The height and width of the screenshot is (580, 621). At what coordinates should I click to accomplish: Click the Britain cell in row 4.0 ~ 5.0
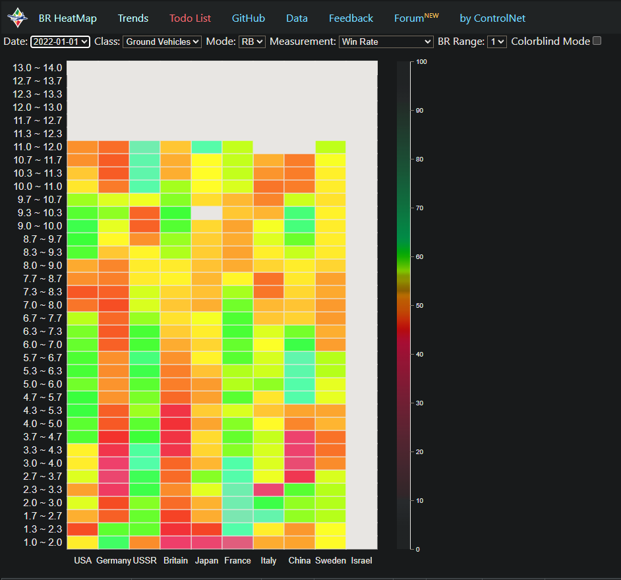point(175,424)
